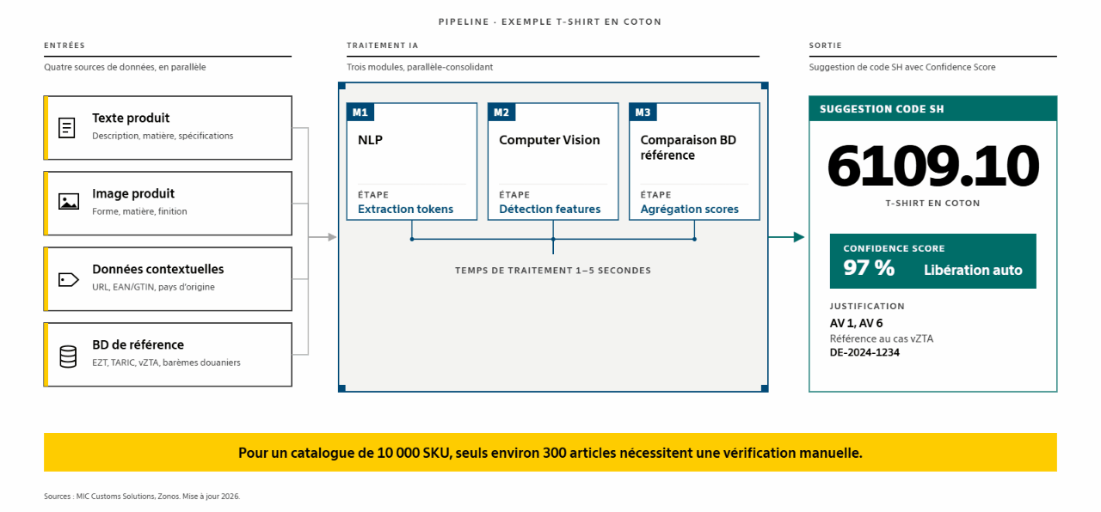Select the M1 module badge
Screen dimensions: 1101x512
coord(360,112)
